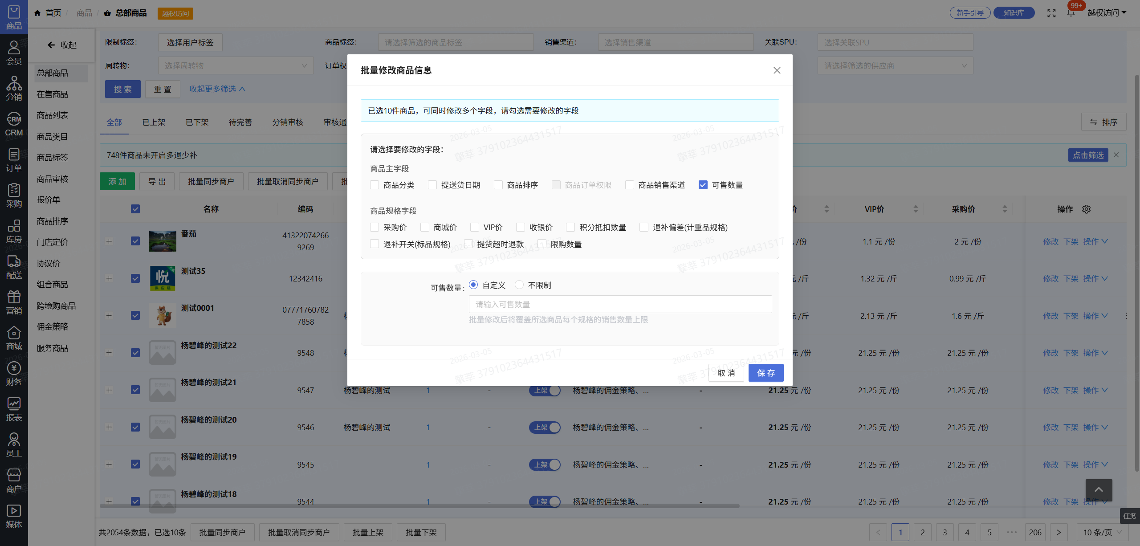Screen dimensions: 1140x546
Task: Click the 保存 button
Action: pyautogui.click(x=766, y=373)
